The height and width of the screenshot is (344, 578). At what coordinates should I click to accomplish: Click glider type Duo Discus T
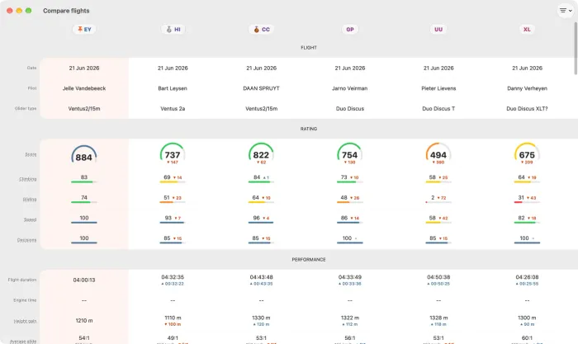pyautogui.click(x=438, y=109)
